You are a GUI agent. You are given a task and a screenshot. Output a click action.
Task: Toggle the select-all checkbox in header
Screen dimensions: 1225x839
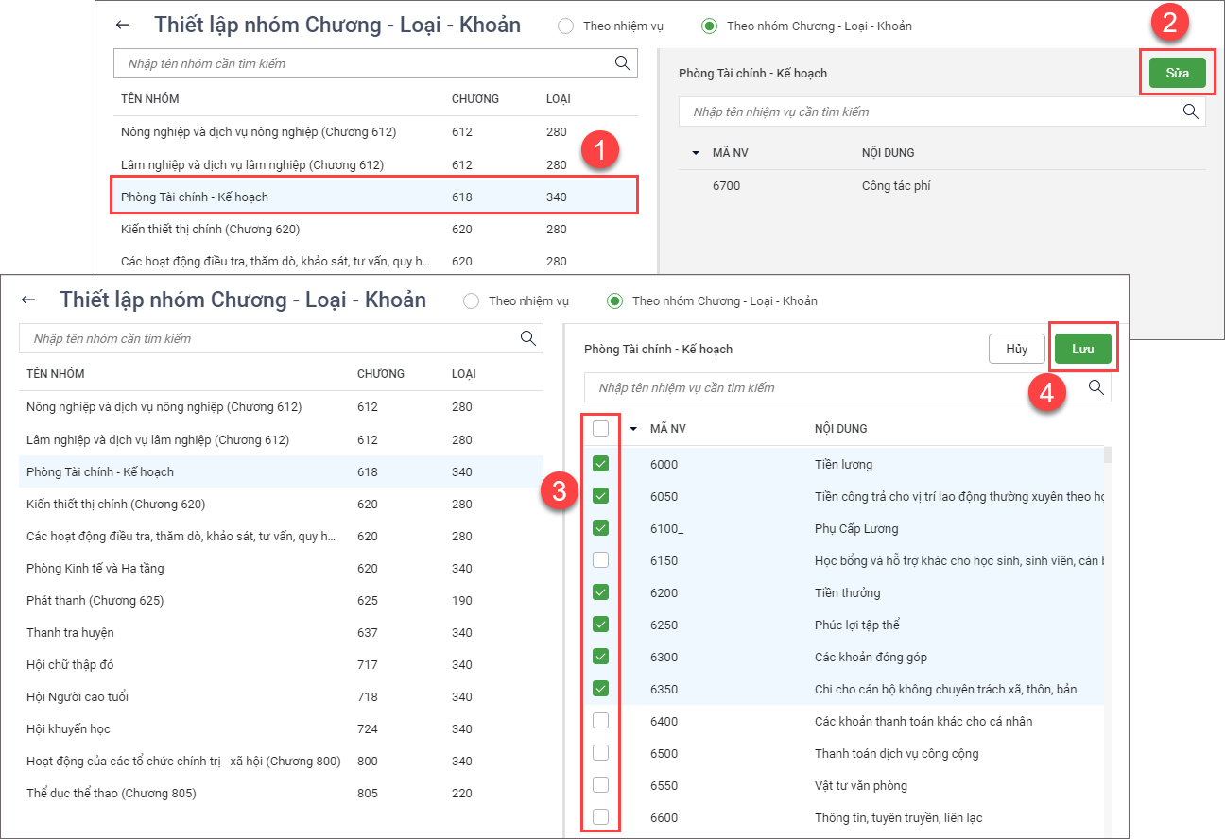click(600, 429)
